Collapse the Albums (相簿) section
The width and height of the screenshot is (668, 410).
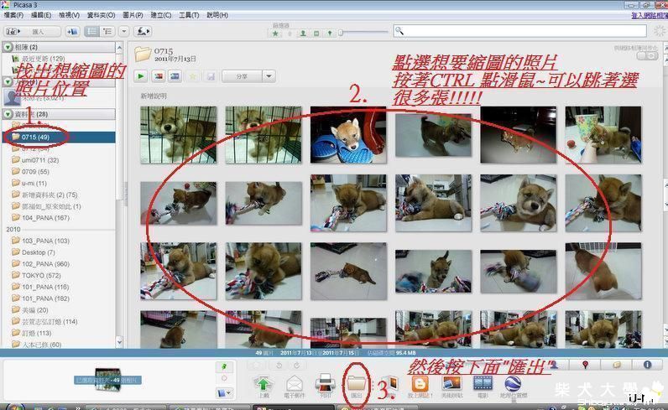pos(8,47)
